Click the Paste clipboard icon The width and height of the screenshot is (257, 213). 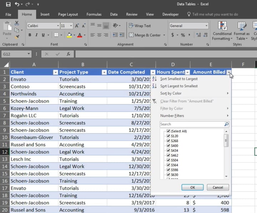click(7, 26)
